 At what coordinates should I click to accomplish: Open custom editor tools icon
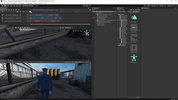(20, 6)
